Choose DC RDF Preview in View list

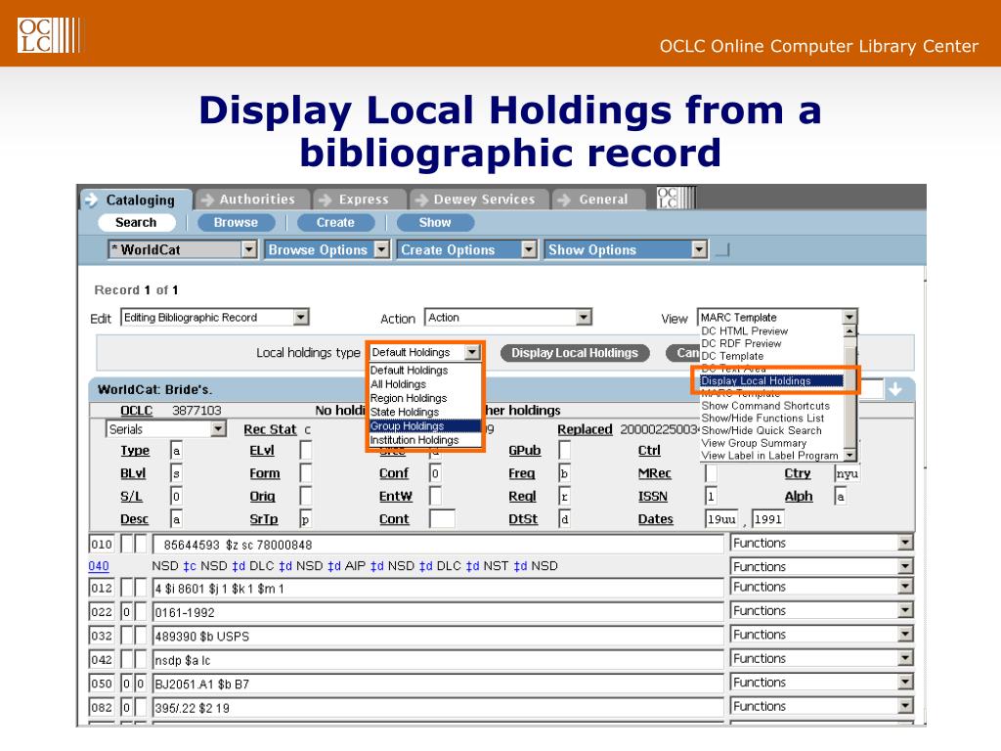coord(741,343)
